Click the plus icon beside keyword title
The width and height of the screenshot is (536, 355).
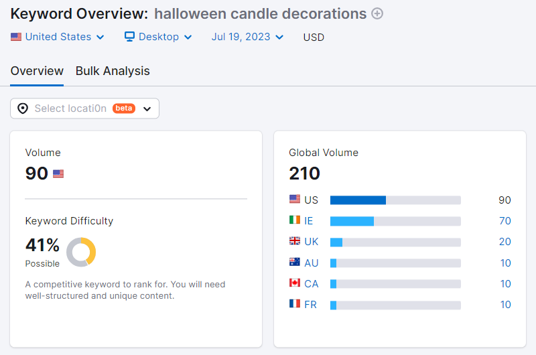(377, 13)
